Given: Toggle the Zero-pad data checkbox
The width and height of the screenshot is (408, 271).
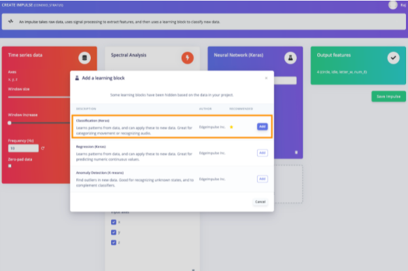Looking at the screenshot, I should (10, 166).
